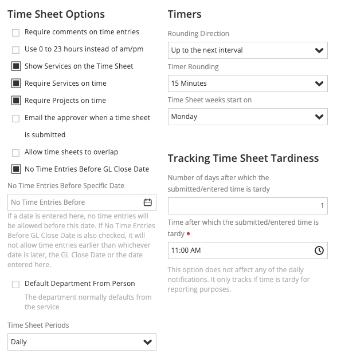
Task: Open the calendar picker for No Time Entries Before
Action: click(147, 202)
